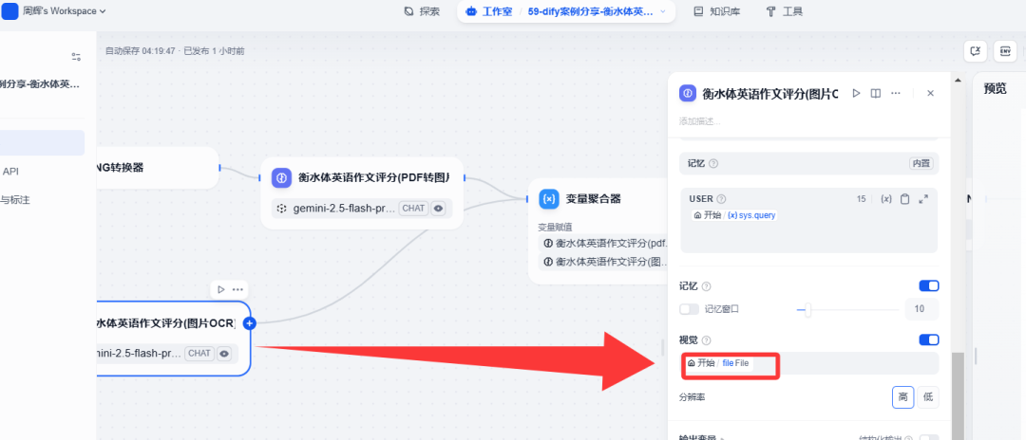
Task: Click the plus handle on 图片OCR node
Action: click(249, 322)
